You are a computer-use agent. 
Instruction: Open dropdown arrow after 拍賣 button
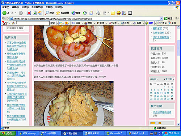(106, 23)
